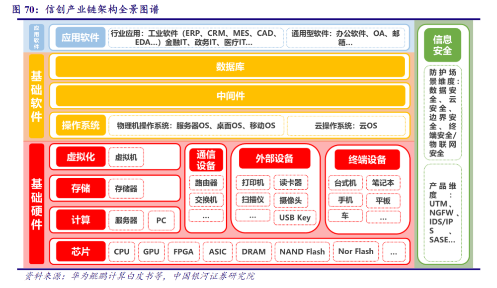Select the 虚拟机 box
Viewport: 497px width, 288px height.
(x=126, y=157)
